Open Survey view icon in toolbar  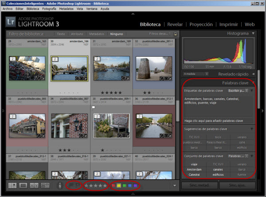(45, 185)
